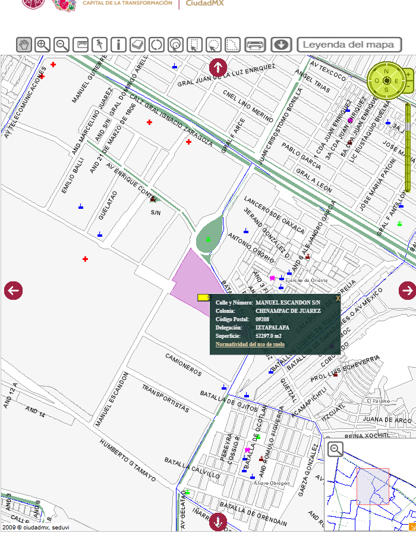Pan map west with left arrow
This screenshot has height=533, width=416.
[x=13, y=291]
